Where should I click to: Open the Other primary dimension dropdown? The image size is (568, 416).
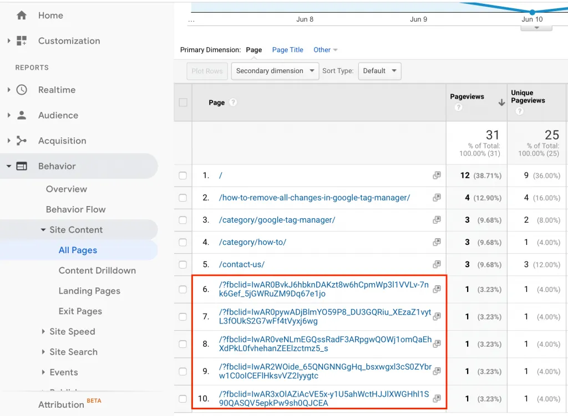click(325, 49)
